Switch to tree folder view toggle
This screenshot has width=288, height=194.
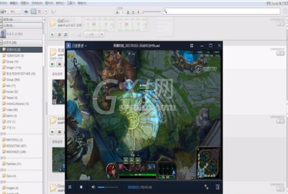pyautogui.click(x=39, y=12)
